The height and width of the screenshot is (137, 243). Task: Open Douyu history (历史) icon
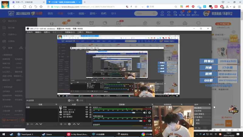pos(162,13)
